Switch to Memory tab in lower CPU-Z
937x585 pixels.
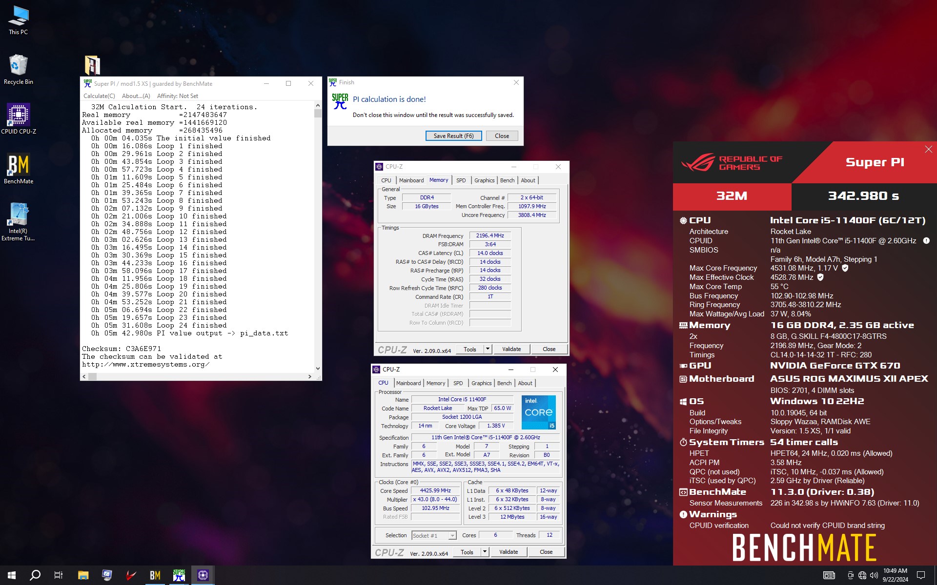coord(436,383)
